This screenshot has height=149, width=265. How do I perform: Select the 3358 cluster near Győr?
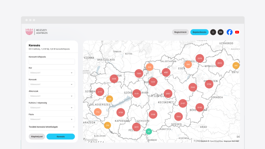point(114,79)
